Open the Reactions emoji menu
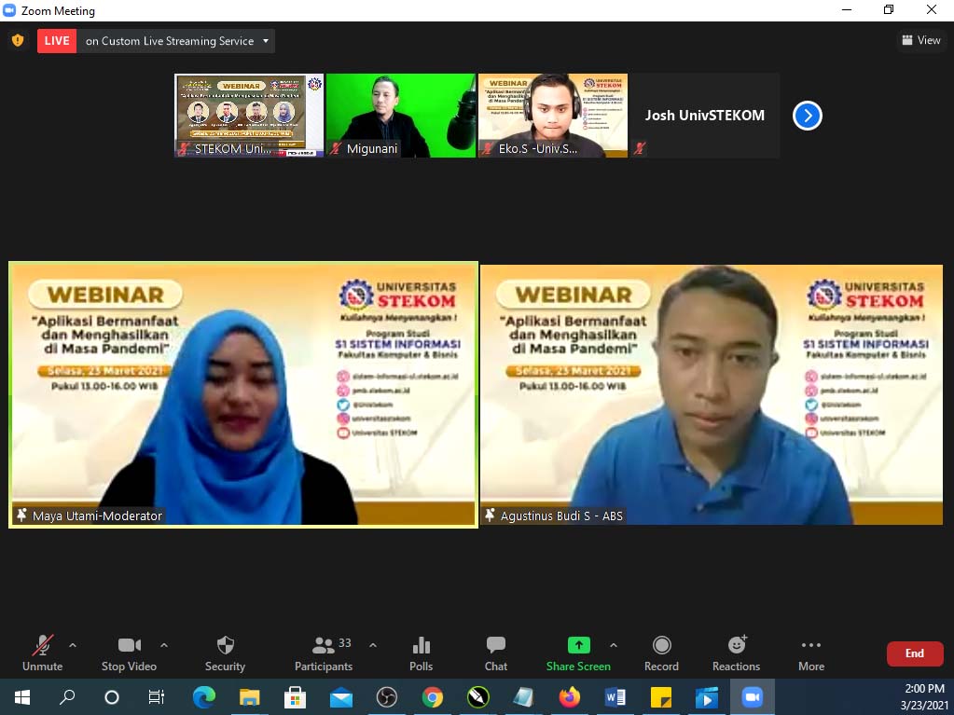Screen dimensions: 954x715 pos(736,654)
